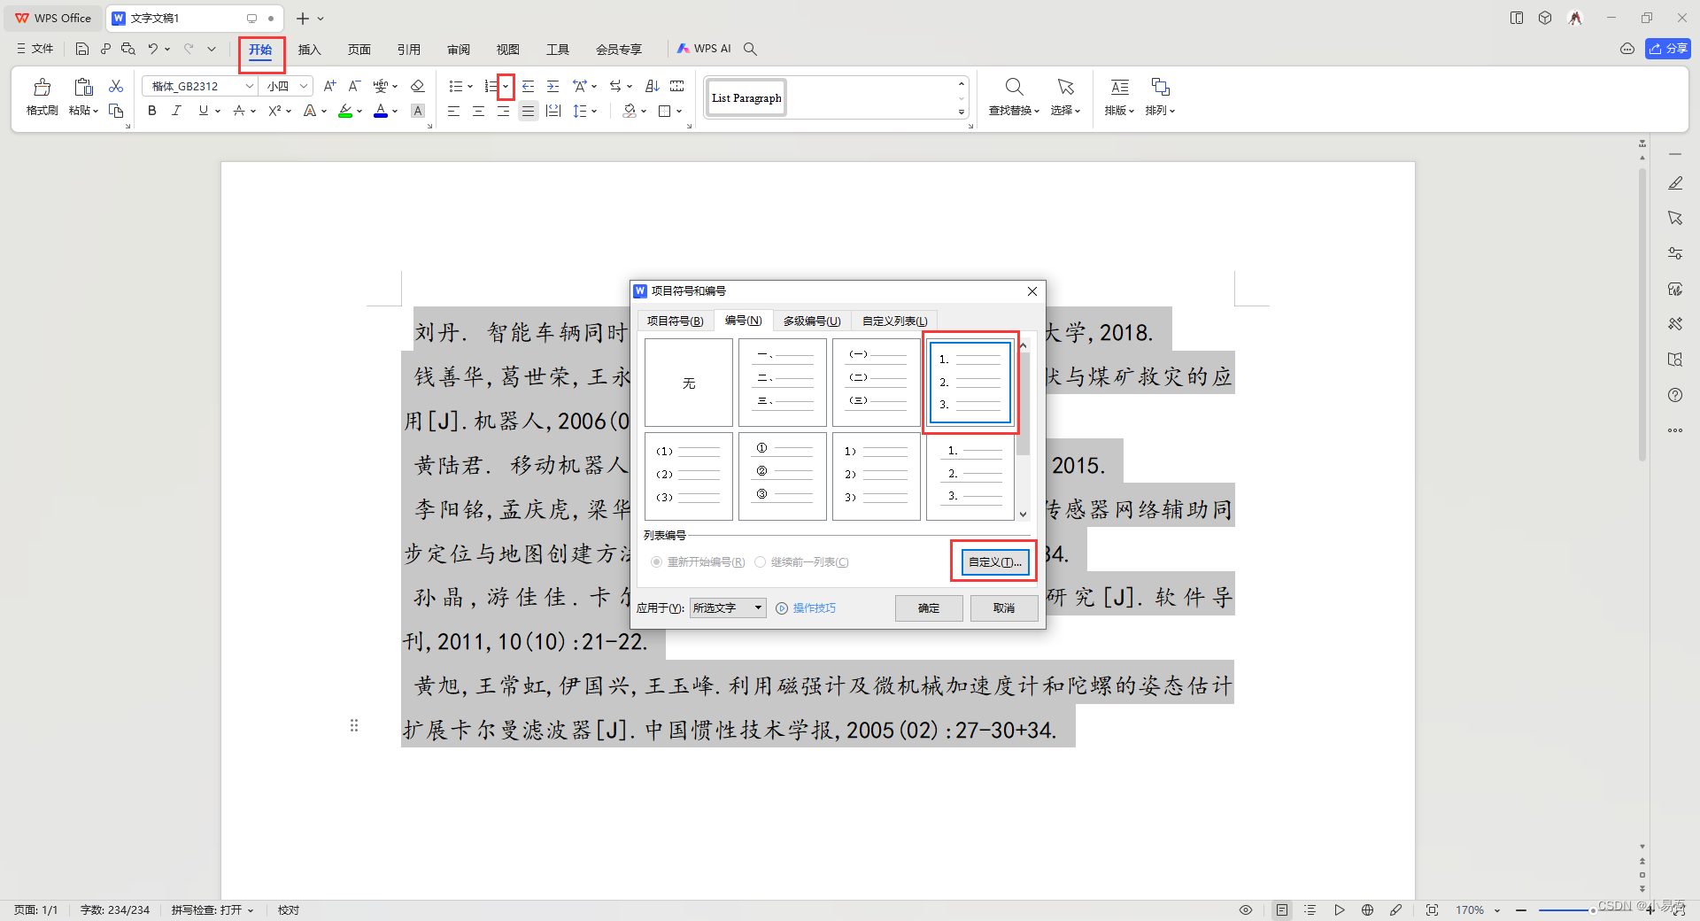Screen dimensions: 1700x921
Task: Click the sort icon in paragraph group
Action: point(653,86)
